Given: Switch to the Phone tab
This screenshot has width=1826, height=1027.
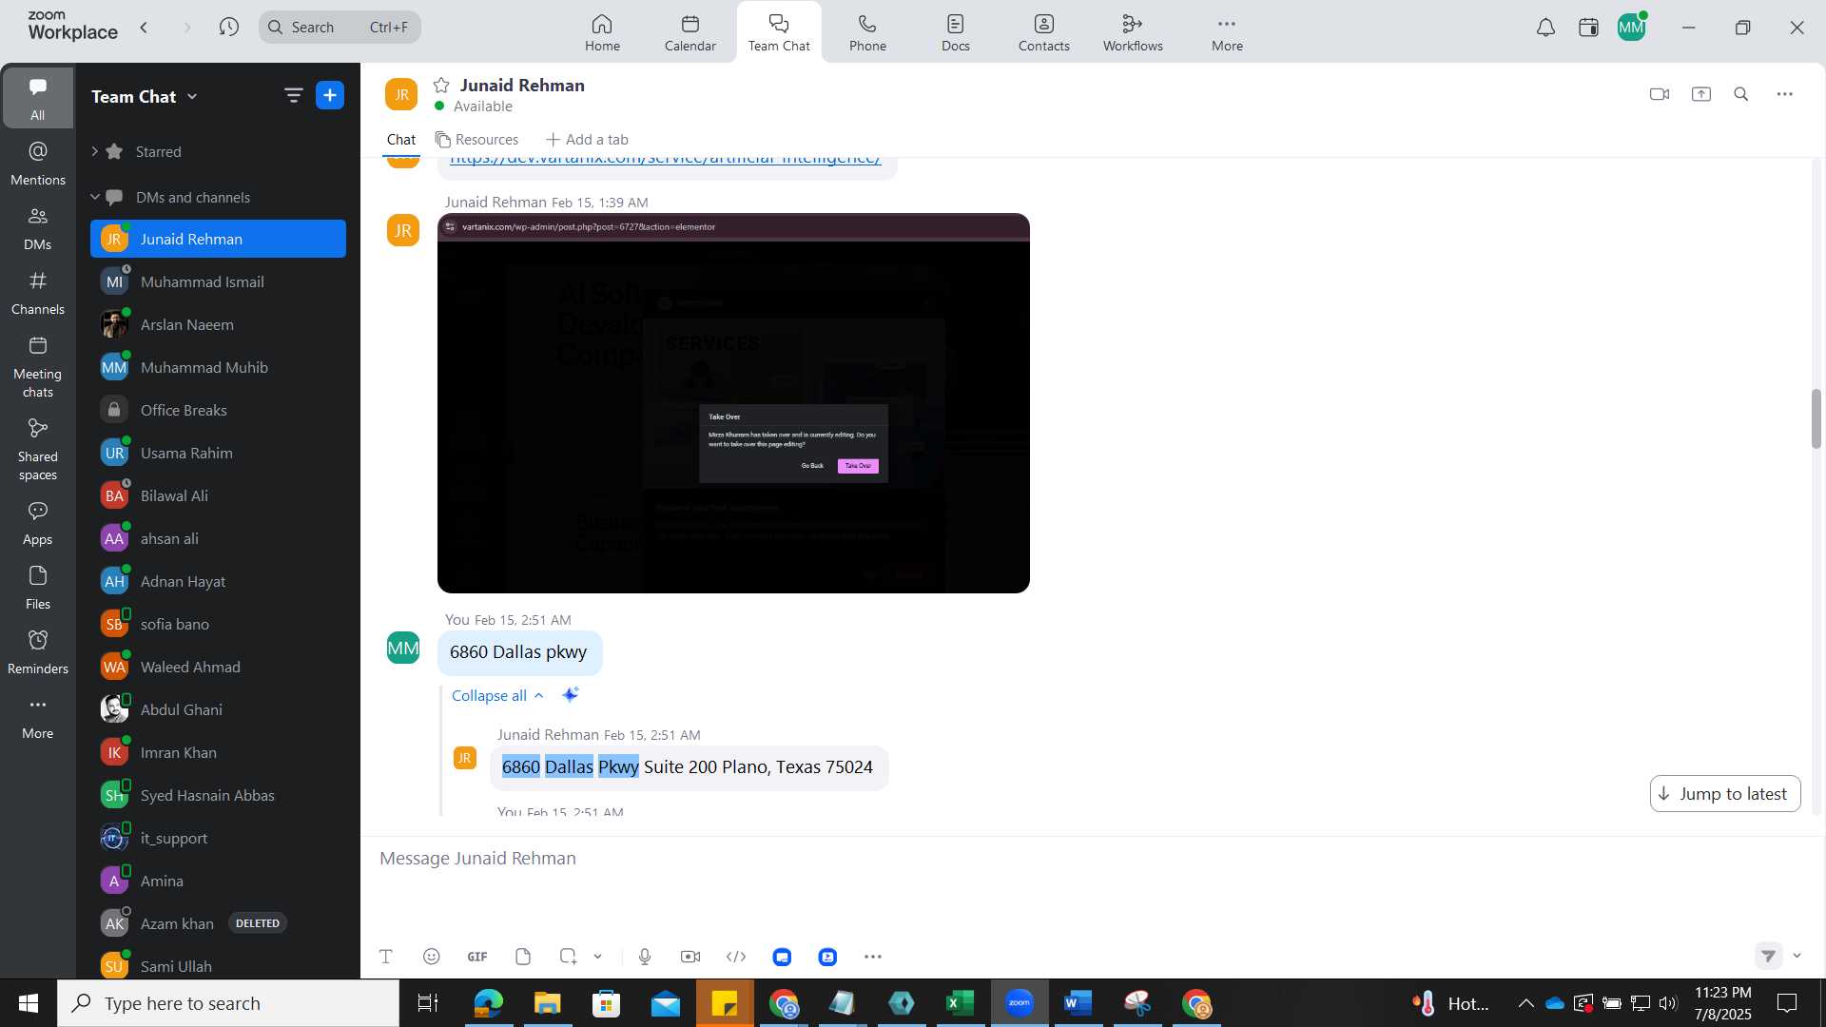Looking at the screenshot, I should click(867, 32).
